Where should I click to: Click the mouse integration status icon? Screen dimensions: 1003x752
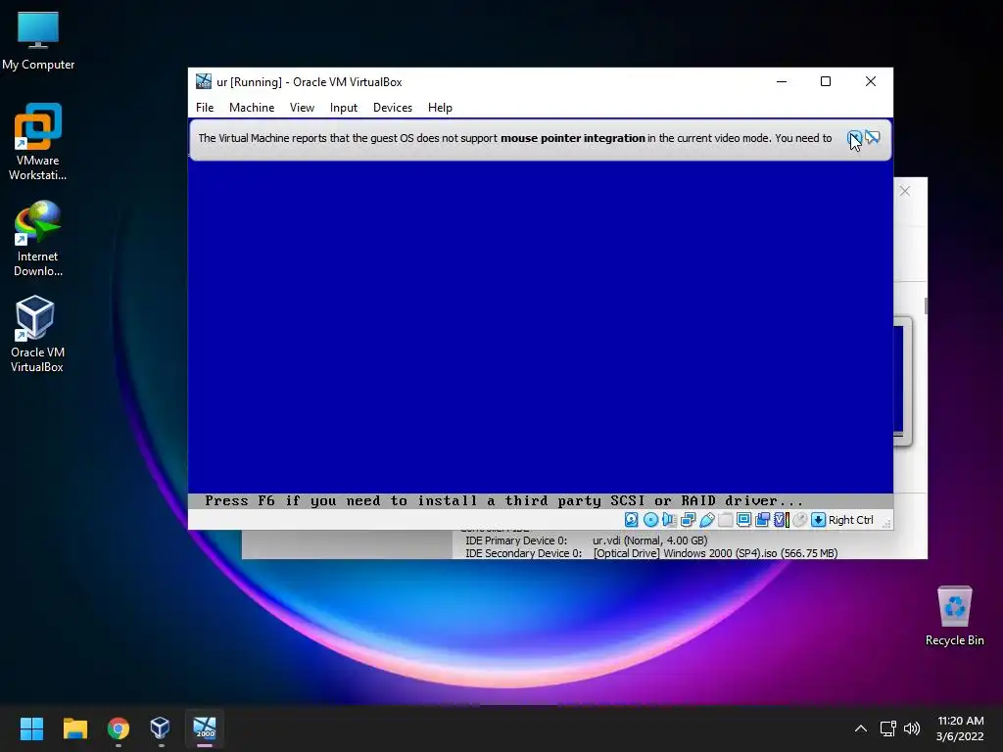tap(799, 520)
